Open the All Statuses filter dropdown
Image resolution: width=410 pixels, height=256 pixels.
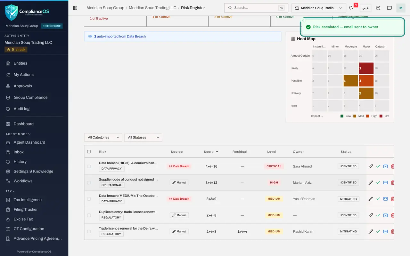click(143, 137)
